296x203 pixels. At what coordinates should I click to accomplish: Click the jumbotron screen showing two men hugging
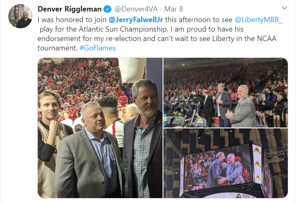click(x=219, y=168)
